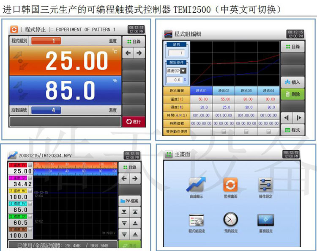Click the blue trend icon beside 20081215/TM120304.MPV
Viewport: 317px width, 251px height.
[13, 155]
